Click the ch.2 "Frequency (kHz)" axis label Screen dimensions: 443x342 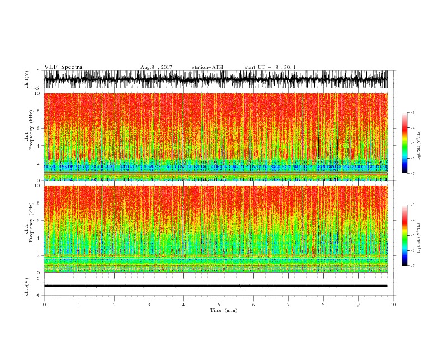pyautogui.click(x=31, y=222)
